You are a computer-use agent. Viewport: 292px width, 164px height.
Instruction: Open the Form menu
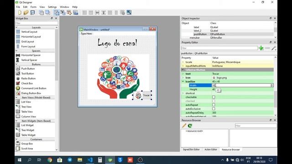point(33,7)
